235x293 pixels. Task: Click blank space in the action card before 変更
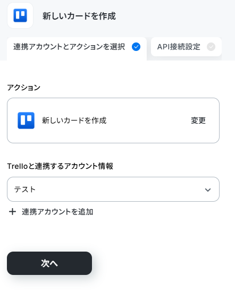click(149, 120)
